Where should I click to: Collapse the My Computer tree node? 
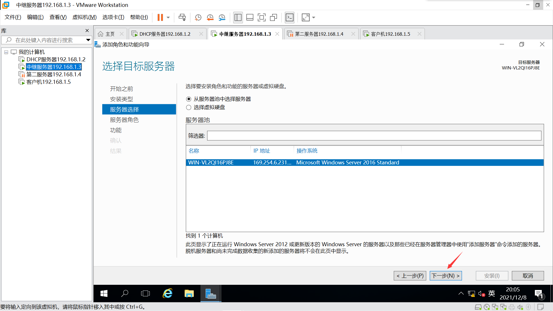tap(6, 52)
